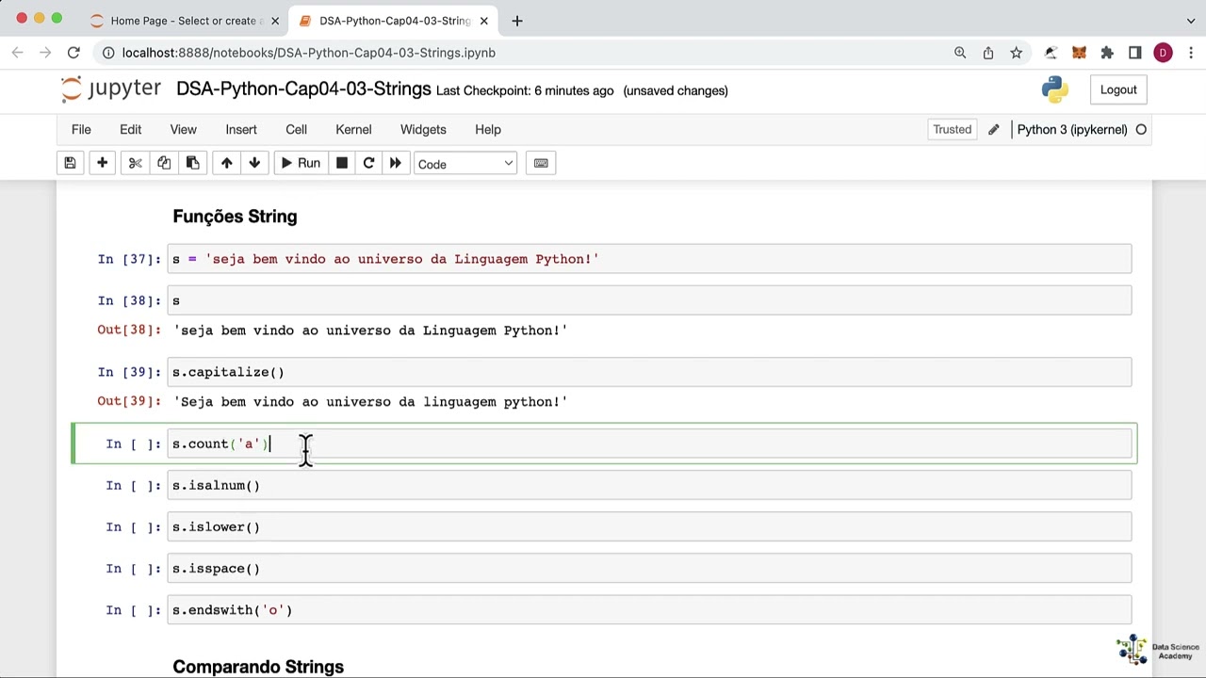This screenshot has width=1206, height=678.
Task: Open the View menu
Action: click(183, 129)
